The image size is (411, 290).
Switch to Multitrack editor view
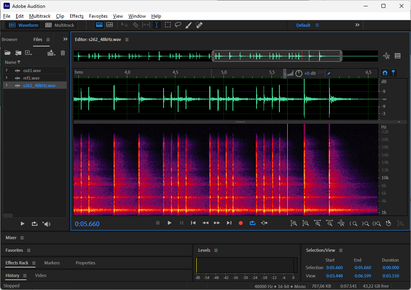60,25
